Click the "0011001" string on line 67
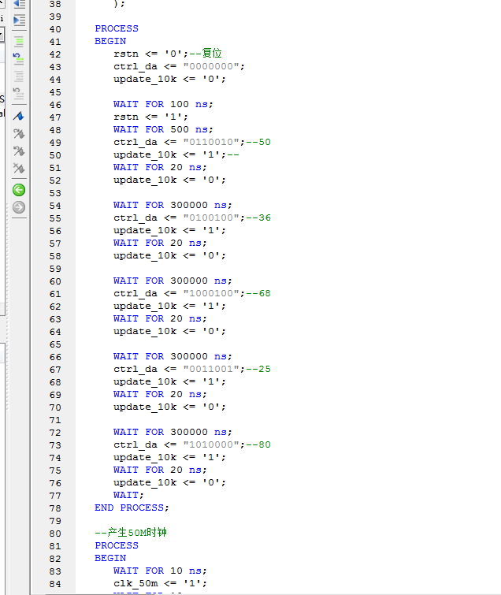The width and height of the screenshot is (501, 595). [x=211, y=370]
